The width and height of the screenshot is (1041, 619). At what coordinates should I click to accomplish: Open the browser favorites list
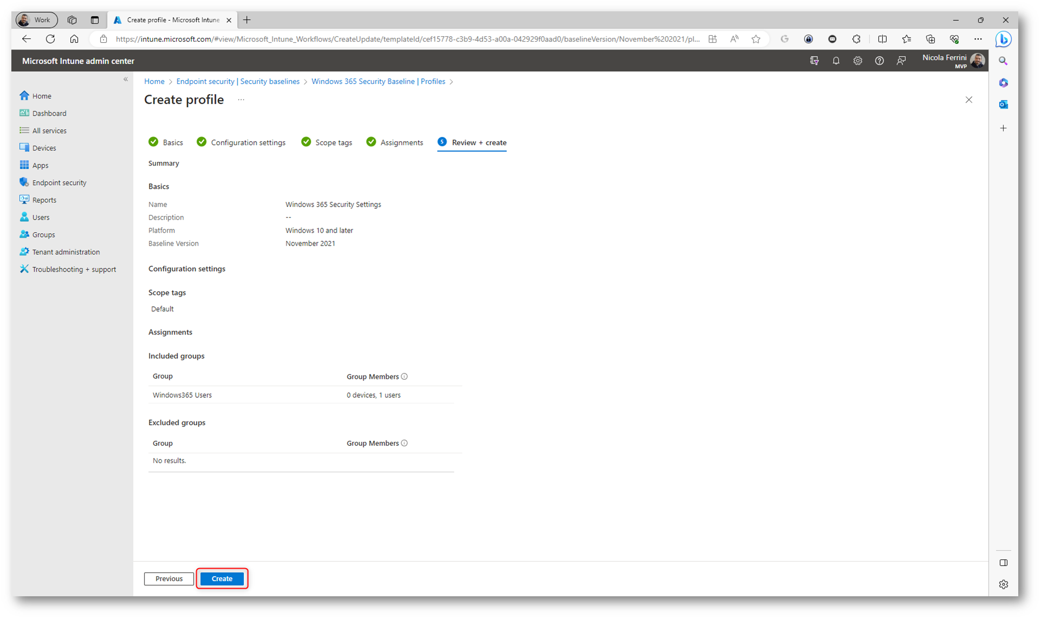coord(906,39)
